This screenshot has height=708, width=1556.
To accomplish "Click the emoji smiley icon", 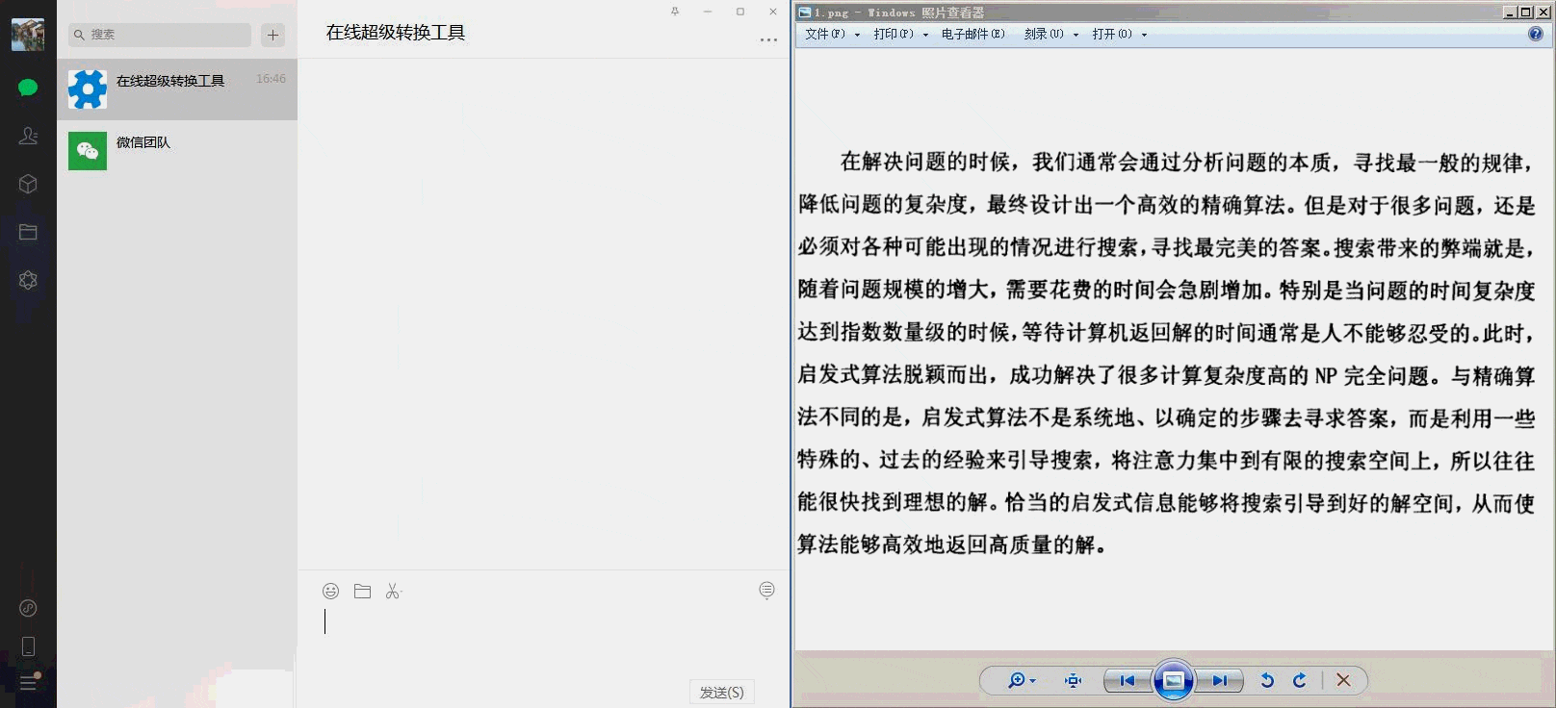I will (x=330, y=591).
